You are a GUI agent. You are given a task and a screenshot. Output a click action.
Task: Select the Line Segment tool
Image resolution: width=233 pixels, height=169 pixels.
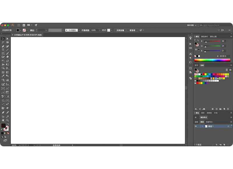pyautogui.click(x=8, y=50)
